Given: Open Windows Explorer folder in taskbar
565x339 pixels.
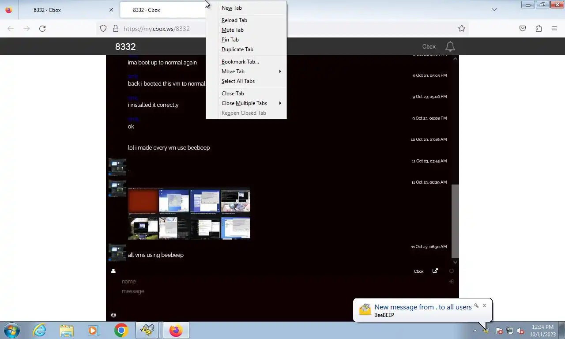Looking at the screenshot, I should click(67, 330).
